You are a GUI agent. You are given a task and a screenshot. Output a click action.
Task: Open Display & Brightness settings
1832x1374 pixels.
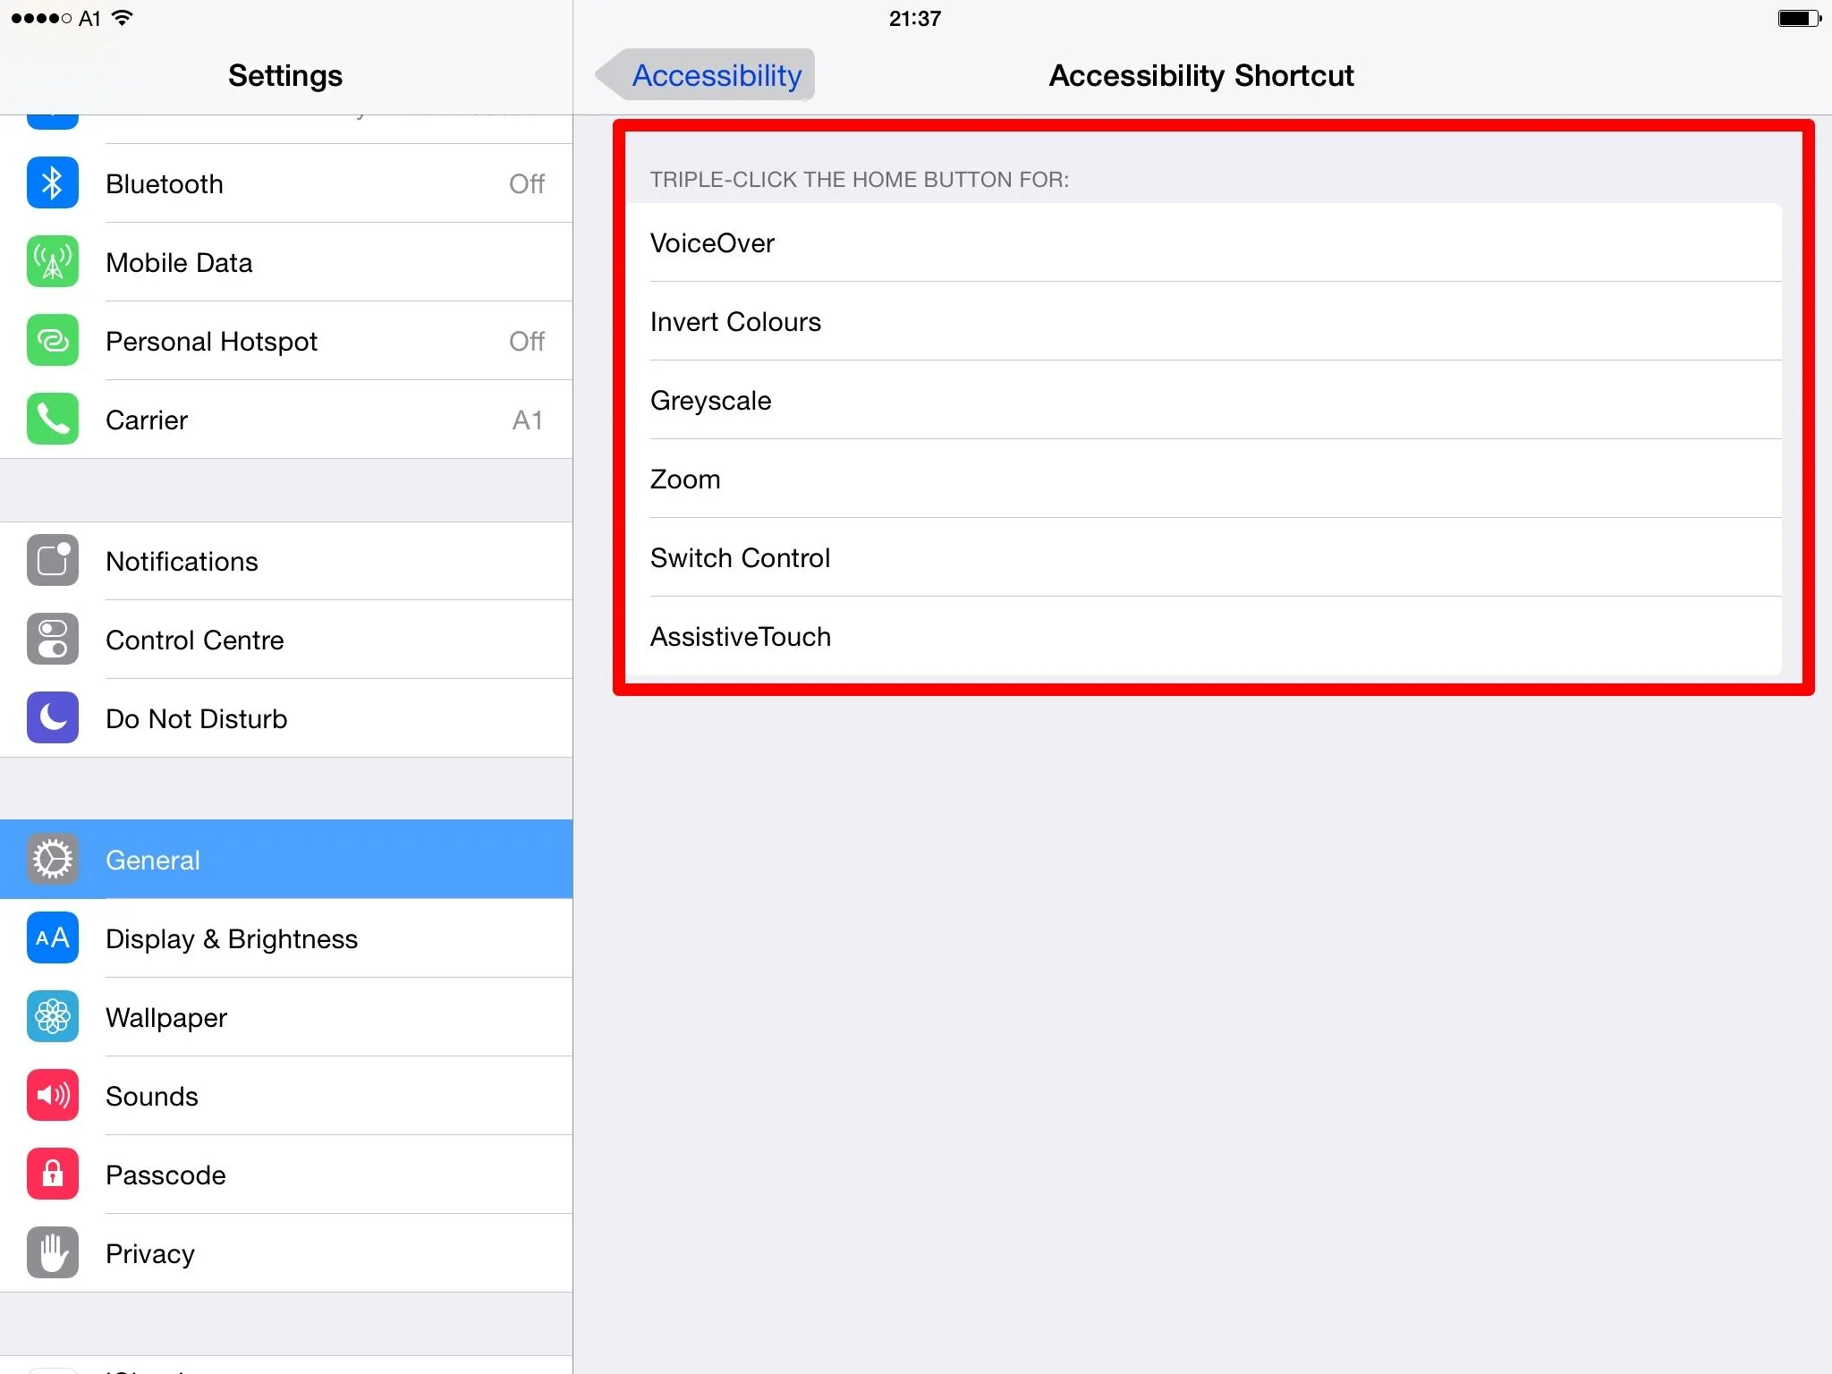[x=286, y=938]
